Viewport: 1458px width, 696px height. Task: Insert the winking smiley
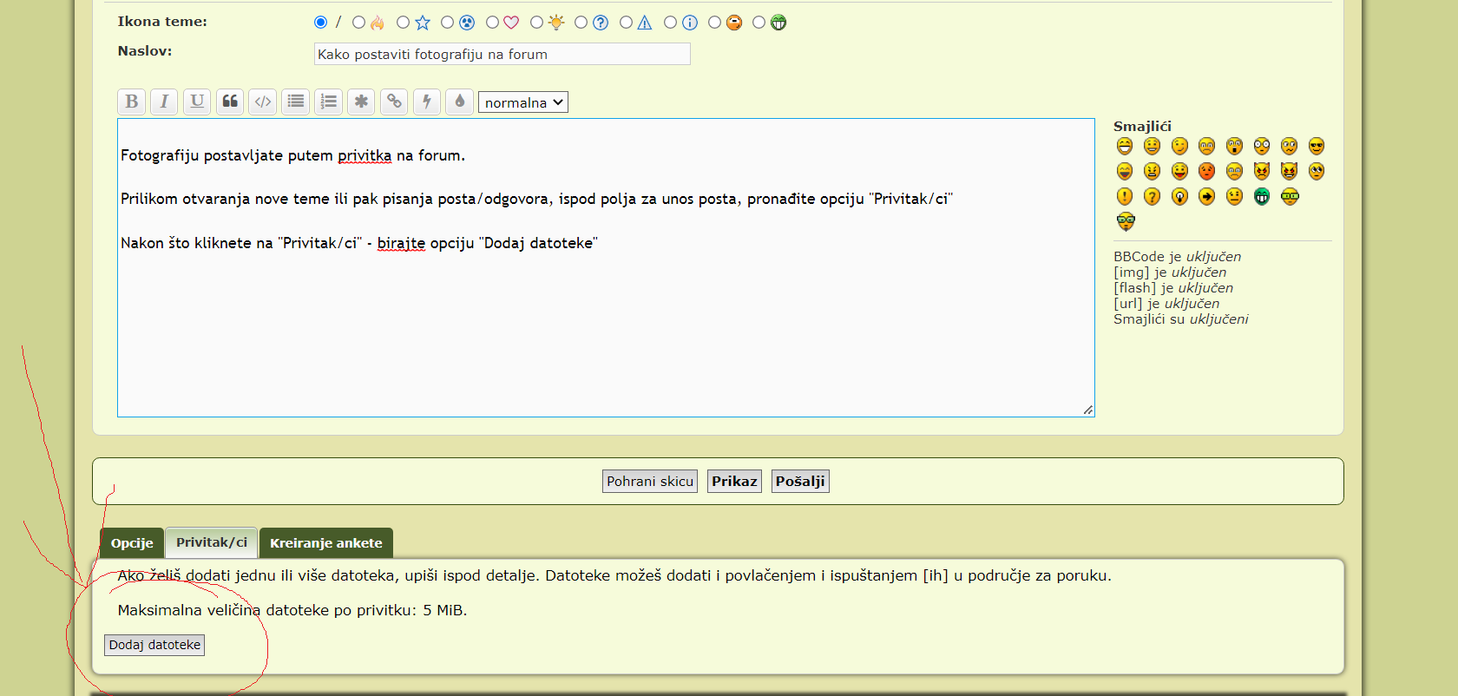(x=1179, y=146)
